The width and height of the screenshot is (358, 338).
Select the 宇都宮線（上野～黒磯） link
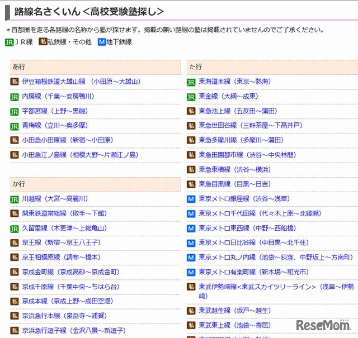tap(55, 111)
